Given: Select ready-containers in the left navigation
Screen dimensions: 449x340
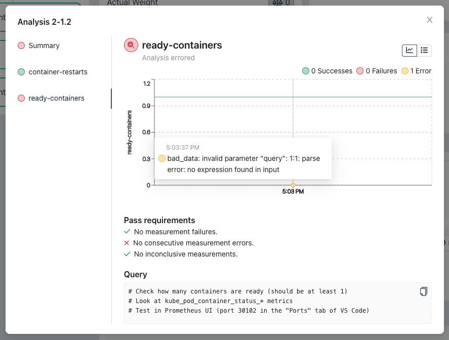Looking at the screenshot, I should [55, 98].
